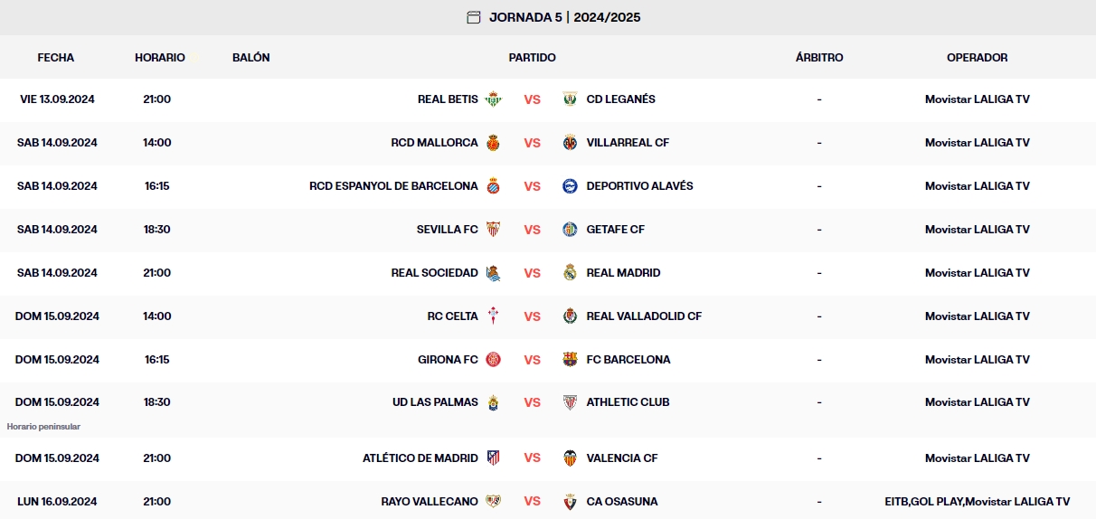The height and width of the screenshot is (519, 1096).
Task: Click the Atlético de Madrid crest
Action: pos(493,458)
